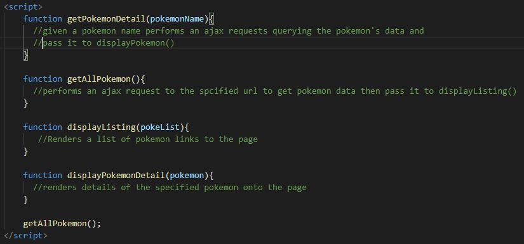Click the pokemonName parameter

click(x=177, y=19)
